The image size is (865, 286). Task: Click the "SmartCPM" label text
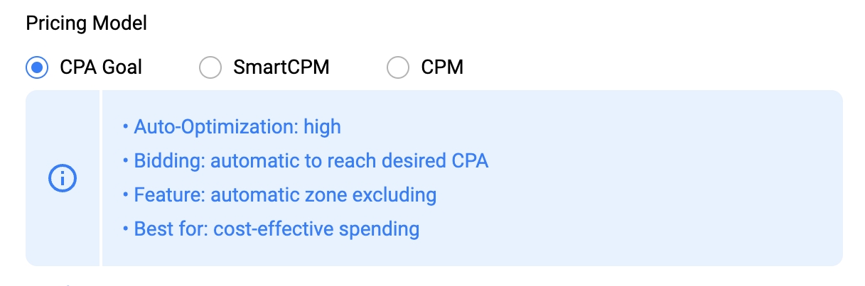281,67
